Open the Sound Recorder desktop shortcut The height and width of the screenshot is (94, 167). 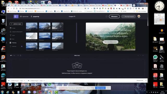click(162, 58)
